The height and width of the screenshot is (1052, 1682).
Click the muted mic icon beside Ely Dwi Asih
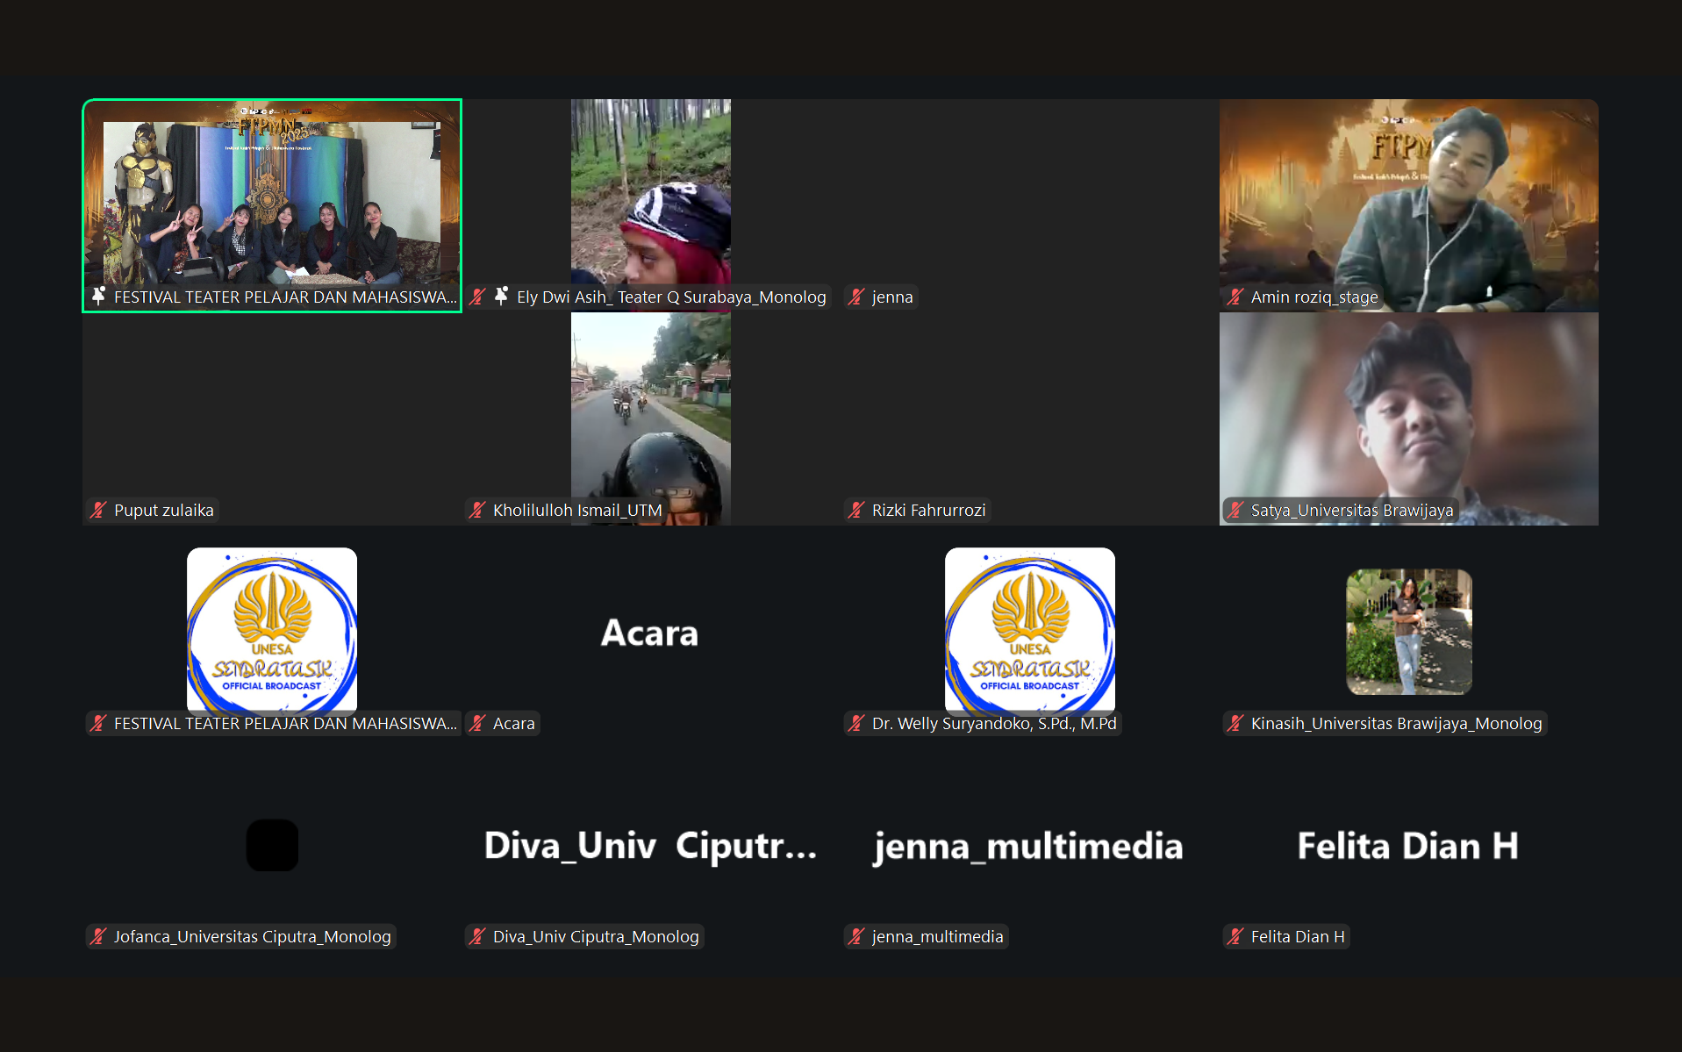pos(477,297)
